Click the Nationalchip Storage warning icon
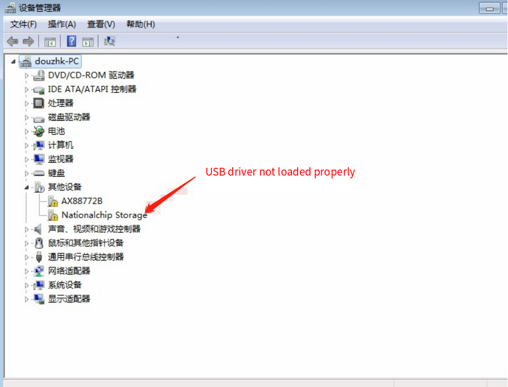The height and width of the screenshot is (387, 508). [x=53, y=215]
